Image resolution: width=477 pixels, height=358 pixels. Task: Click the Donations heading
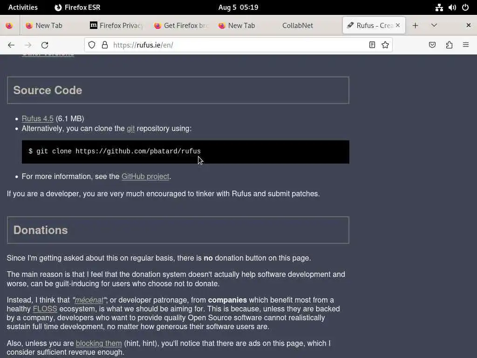coord(41,230)
